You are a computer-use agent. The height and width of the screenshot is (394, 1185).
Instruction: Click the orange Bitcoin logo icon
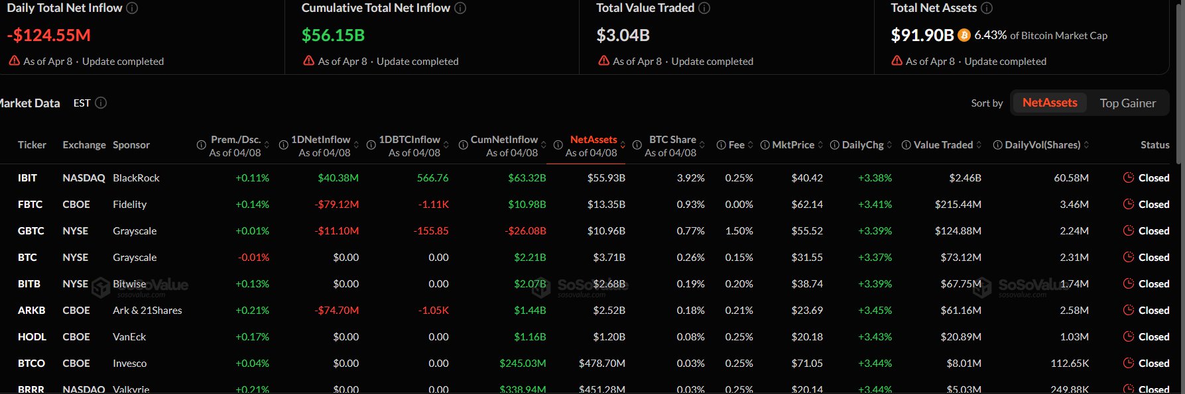click(x=964, y=35)
